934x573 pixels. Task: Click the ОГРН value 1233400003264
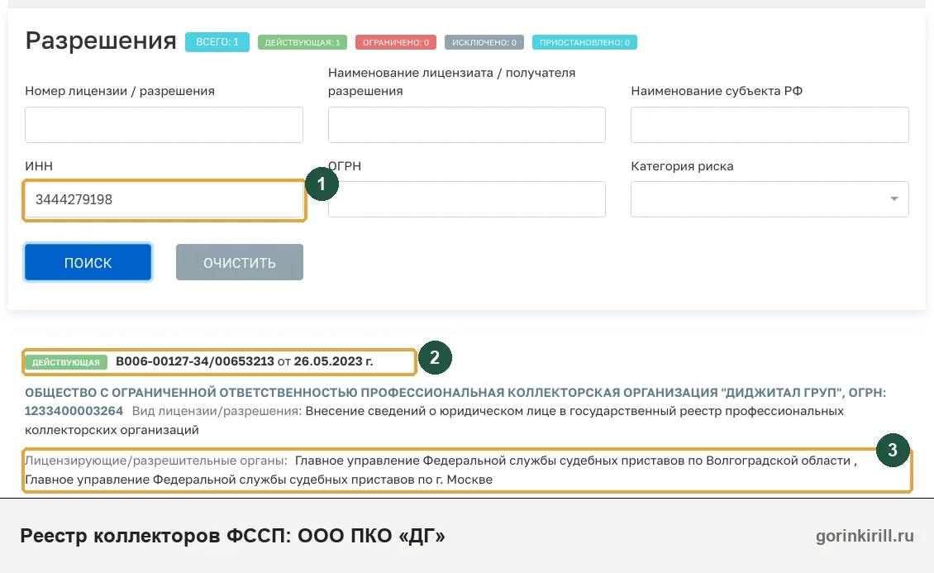click(74, 411)
